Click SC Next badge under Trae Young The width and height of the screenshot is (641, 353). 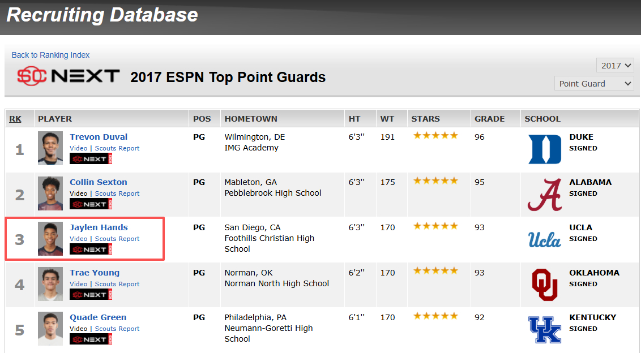[91, 295]
